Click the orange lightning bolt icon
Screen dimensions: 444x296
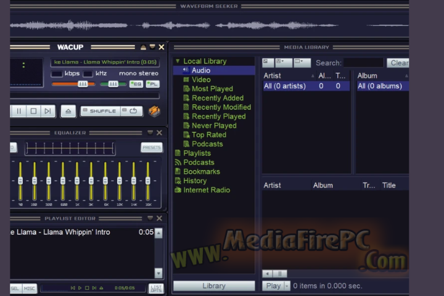point(154,111)
